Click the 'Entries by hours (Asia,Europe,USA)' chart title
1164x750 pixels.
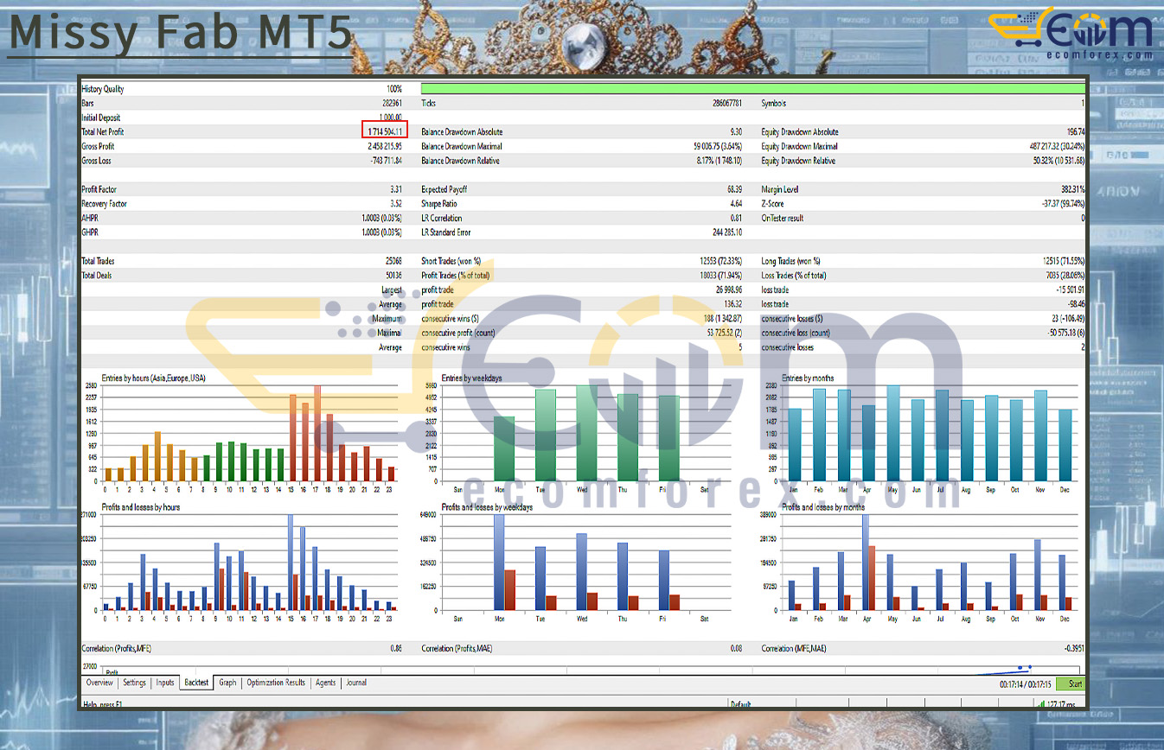[x=153, y=378]
